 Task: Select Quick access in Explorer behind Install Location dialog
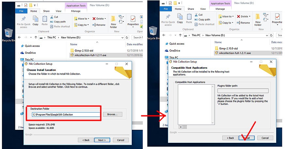[x=30, y=46]
